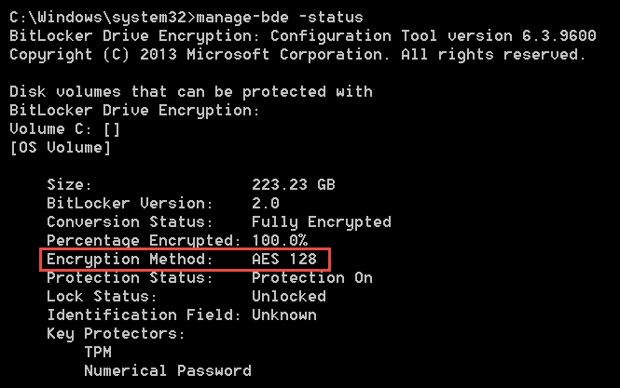The width and height of the screenshot is (620, 388).
Task: Click the manage-bde -status command text
Action: click(x=280, y=18)
